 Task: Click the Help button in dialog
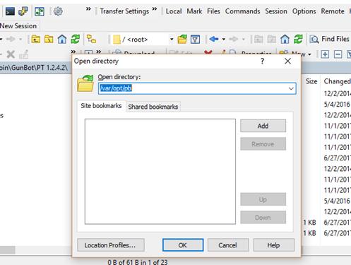coord(273,245)
